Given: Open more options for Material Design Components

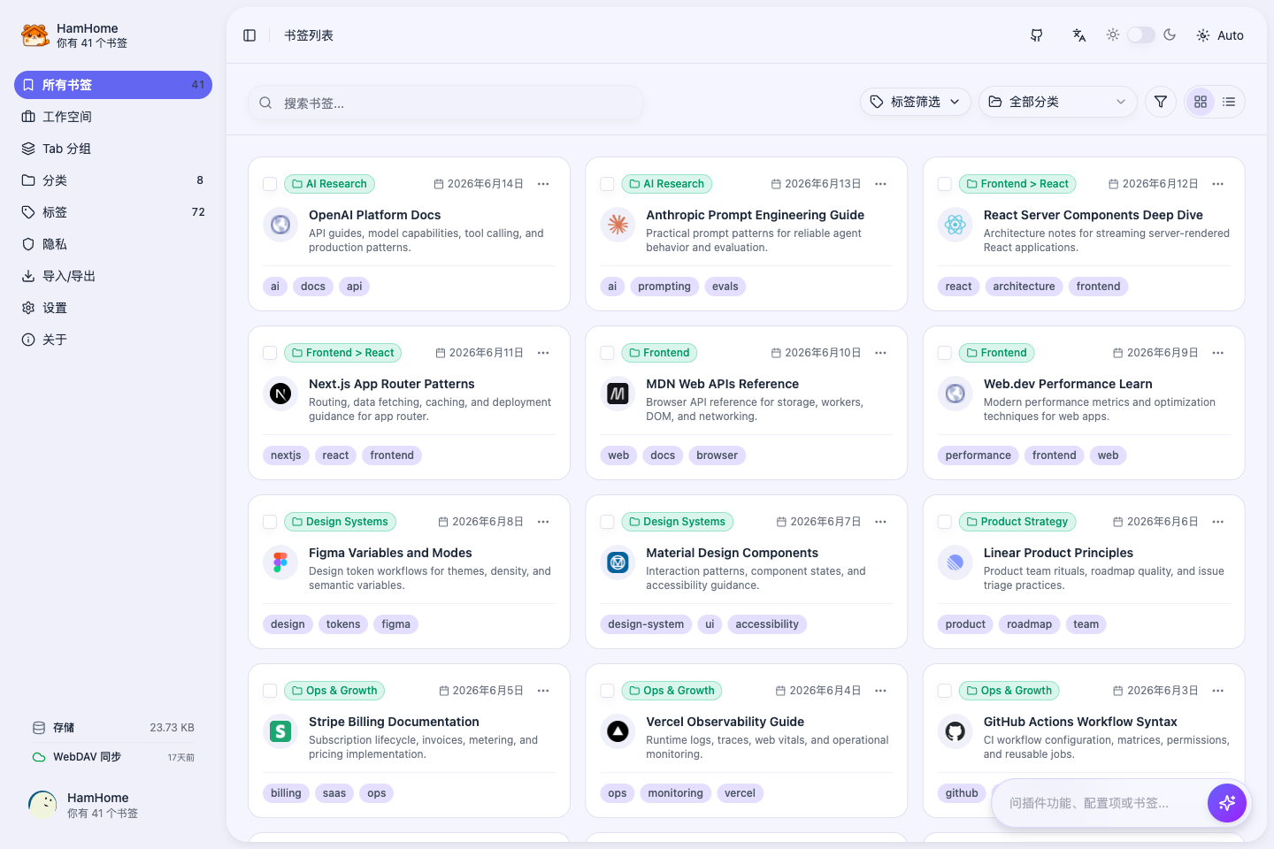Looking at the screenshot, I should pos(880,522).
